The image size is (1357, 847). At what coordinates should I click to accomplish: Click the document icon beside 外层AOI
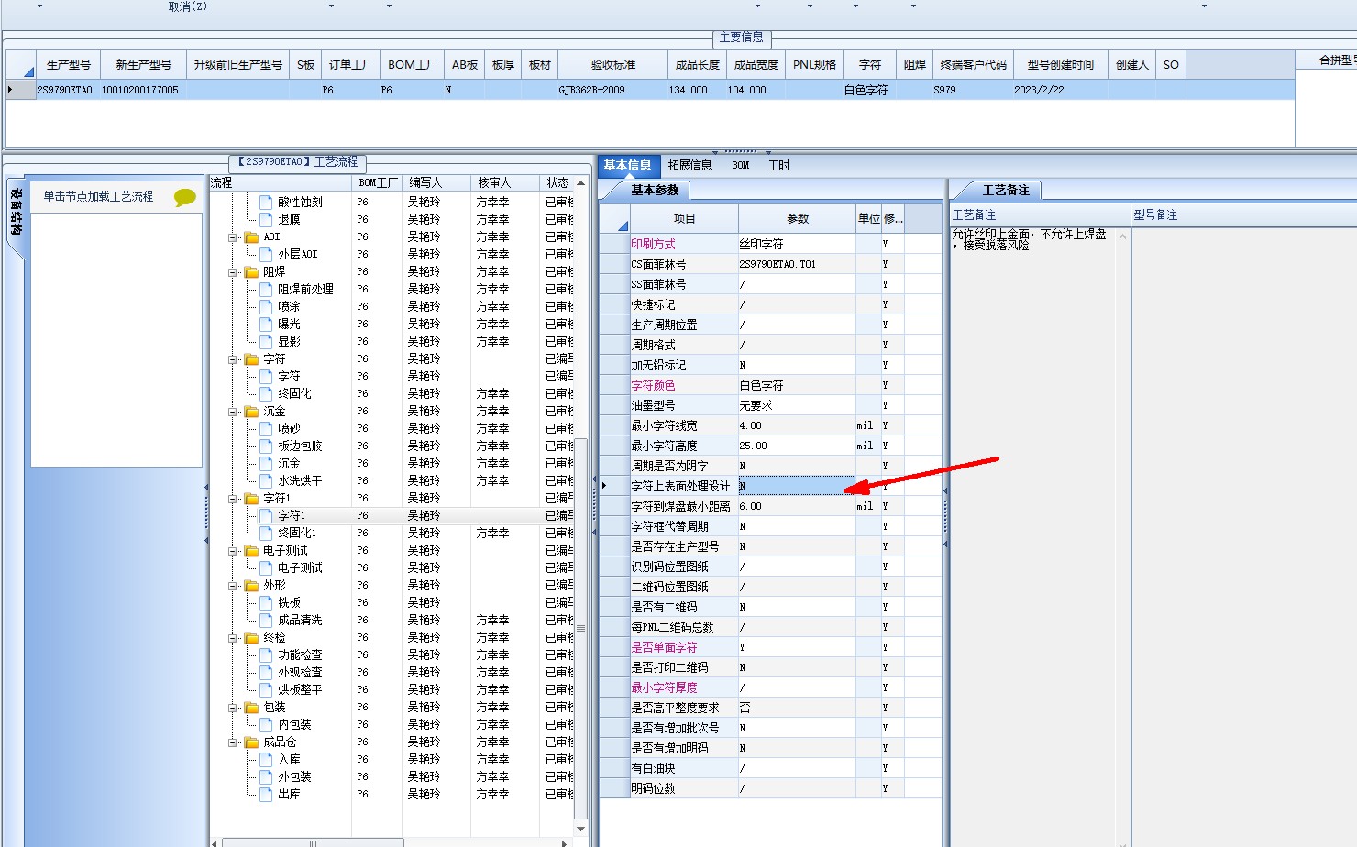pos(266,254)
